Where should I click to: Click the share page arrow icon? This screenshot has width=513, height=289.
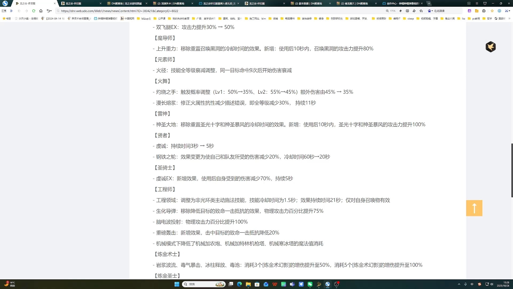(414, 11)
